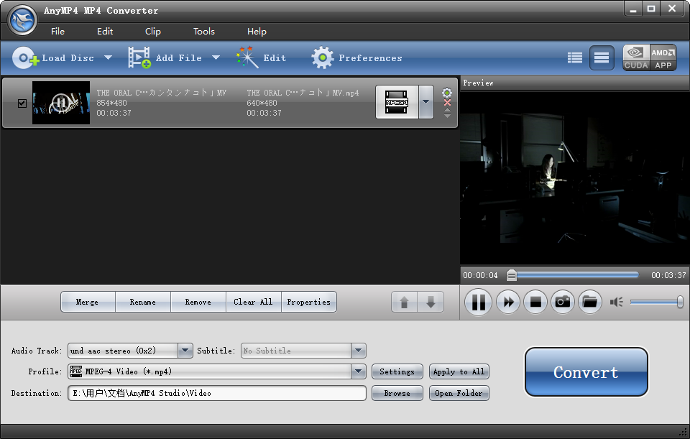Switch to compact list view icon
690x439 pixels.
tap(575, 57)
